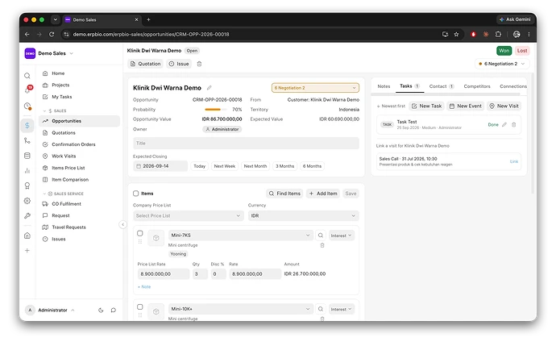Check the Mini-10K+ item checkbox
This screenshot has height=346, width=556.
(140, 306)
